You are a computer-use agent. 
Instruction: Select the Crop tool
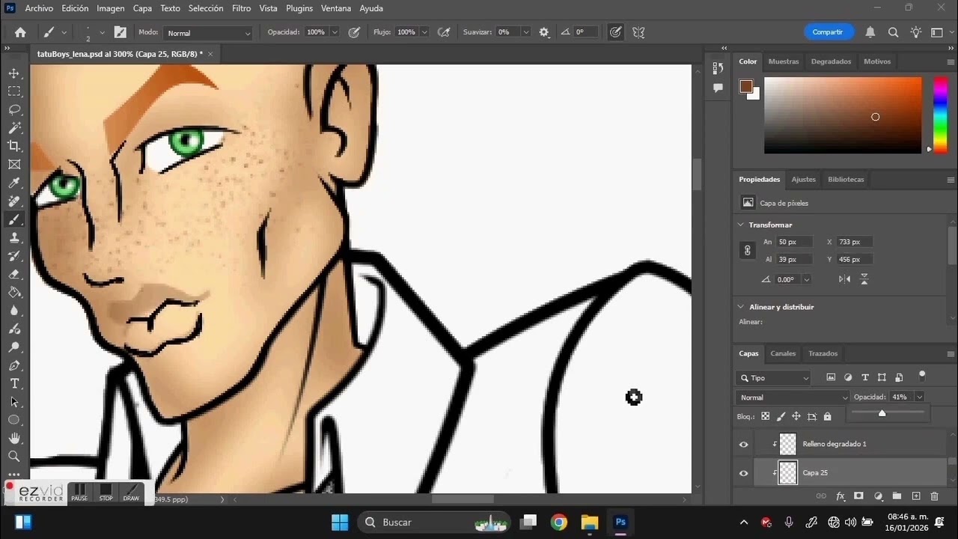[14, 146]
